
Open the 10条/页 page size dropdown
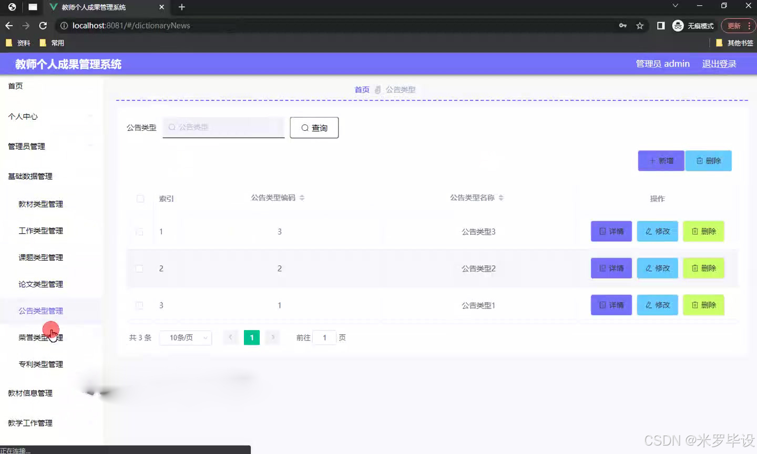pos(186,338)
